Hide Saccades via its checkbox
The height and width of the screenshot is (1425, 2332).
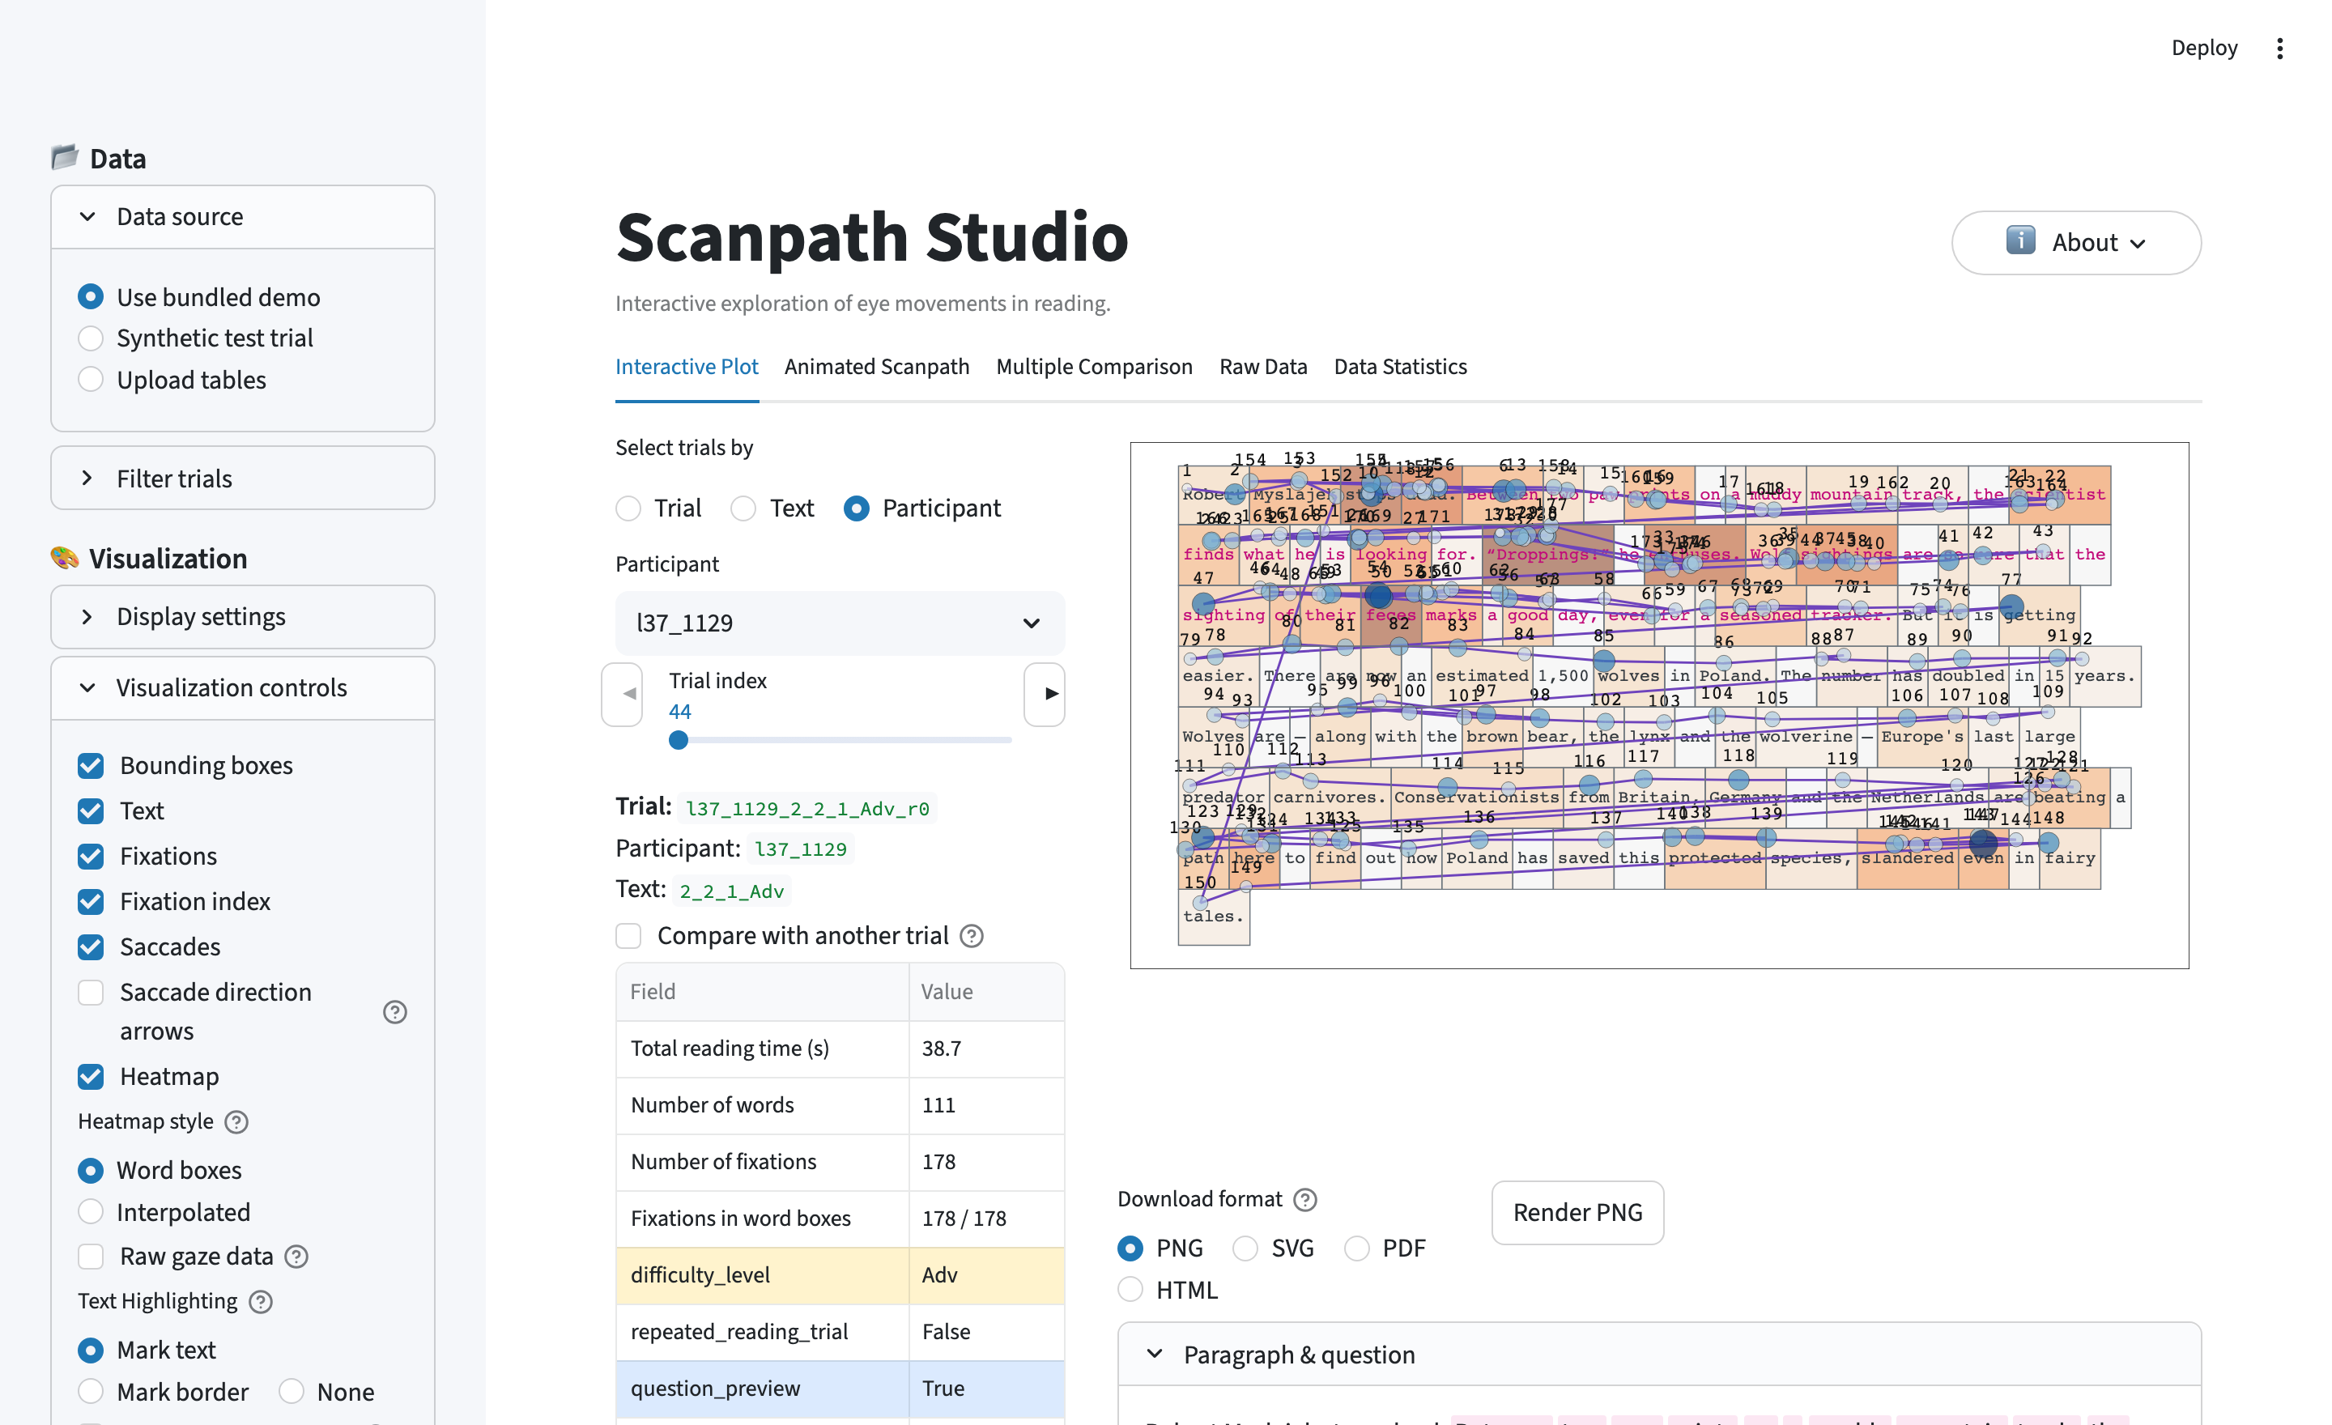(x=91, y=946)
